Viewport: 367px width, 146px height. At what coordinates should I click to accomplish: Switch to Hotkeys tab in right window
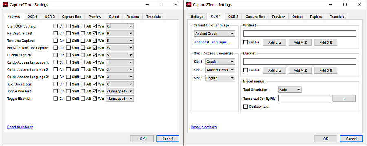197,17
